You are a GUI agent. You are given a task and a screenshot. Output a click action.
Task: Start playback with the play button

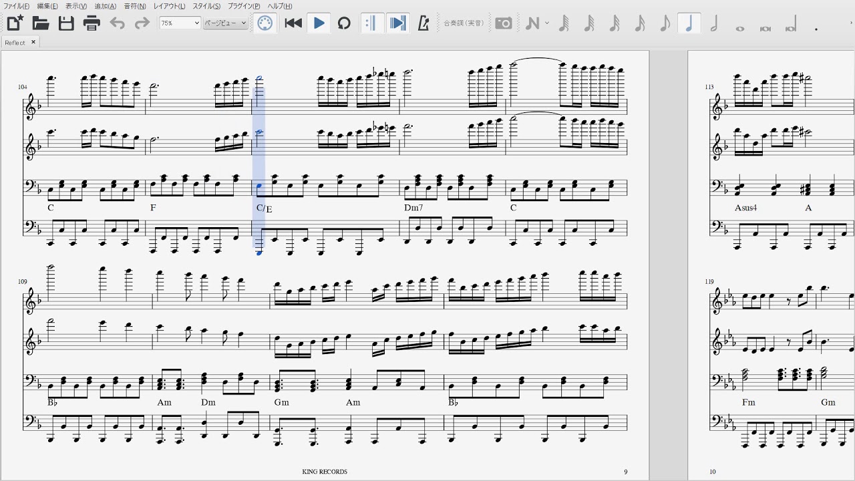pos(319,23)
